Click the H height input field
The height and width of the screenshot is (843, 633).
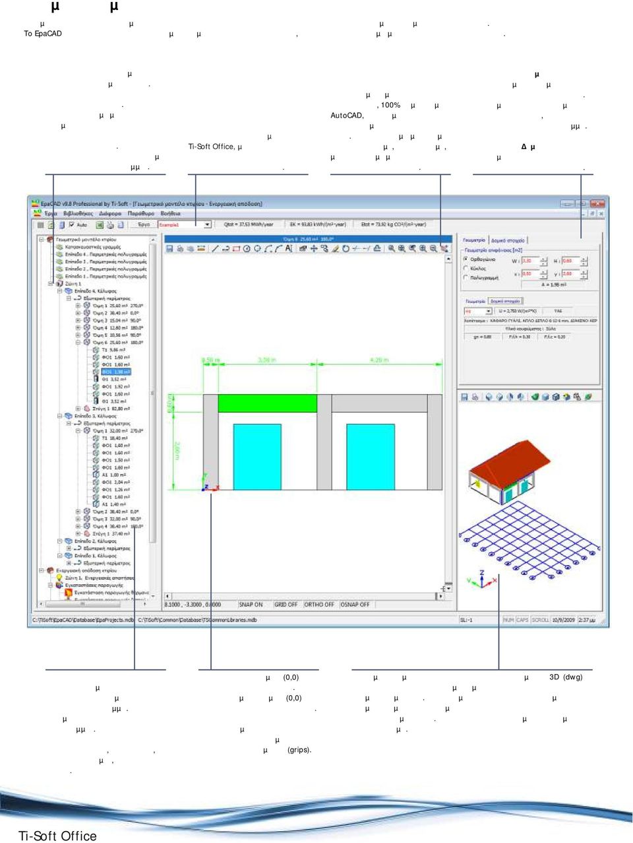click(570, 261)
